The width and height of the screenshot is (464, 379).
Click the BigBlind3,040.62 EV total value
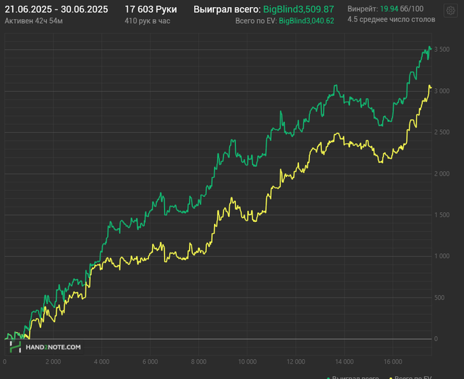(x=306, y=21)
